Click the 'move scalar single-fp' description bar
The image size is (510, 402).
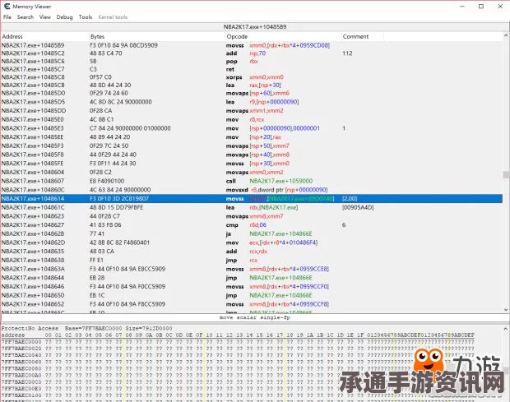pos(255,317)
